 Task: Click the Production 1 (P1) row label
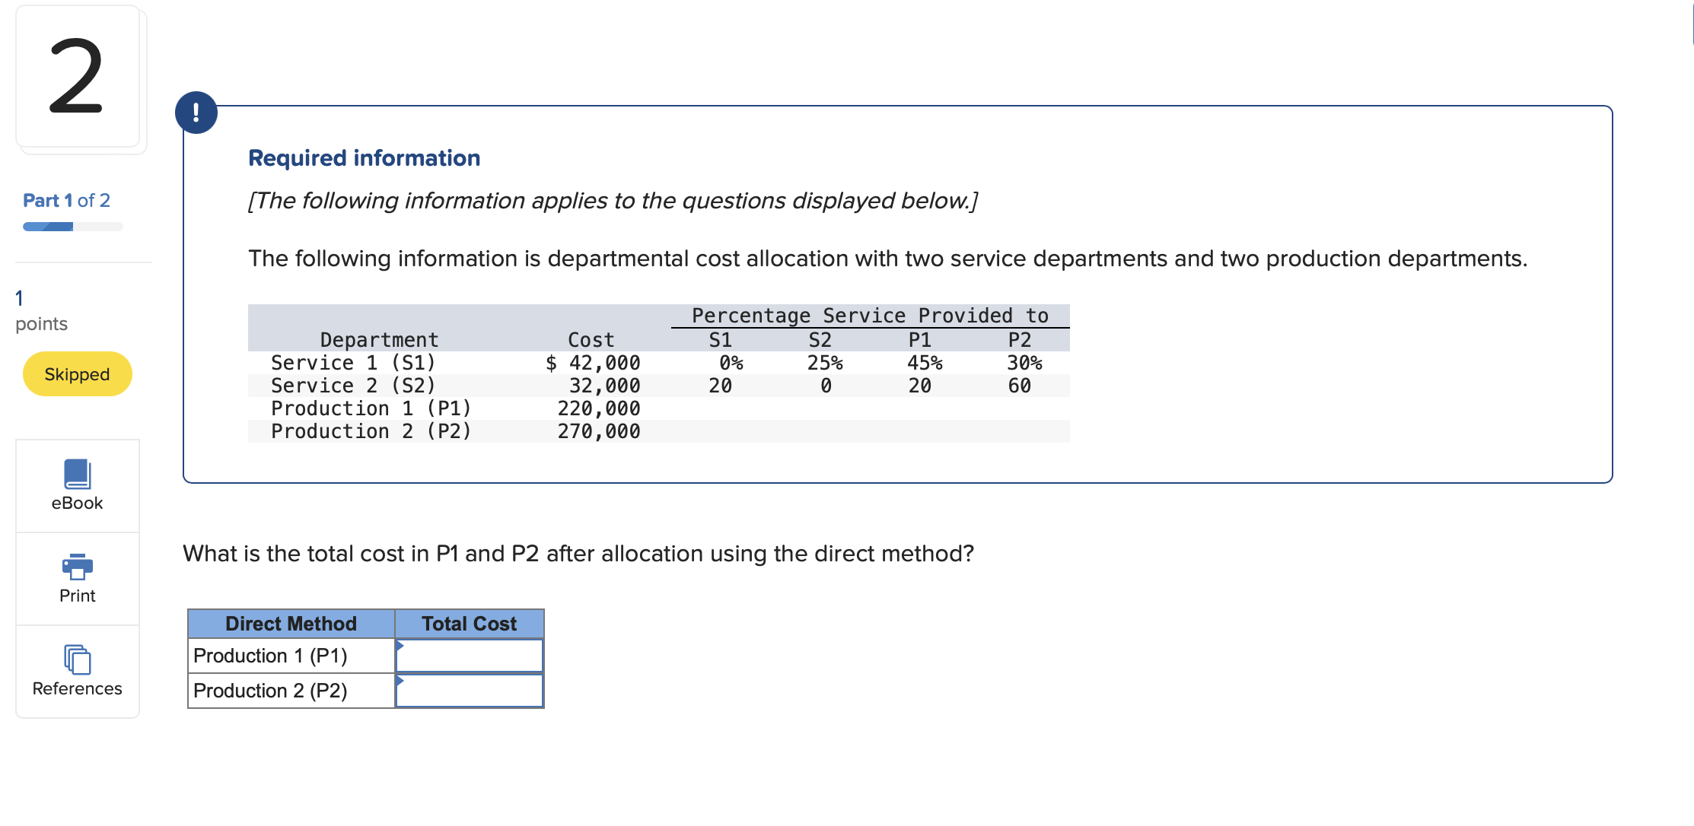(270, 656)
